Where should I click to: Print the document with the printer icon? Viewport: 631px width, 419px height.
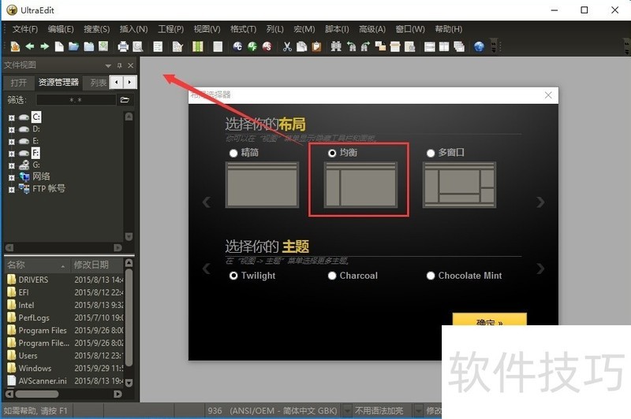[123, 46]
